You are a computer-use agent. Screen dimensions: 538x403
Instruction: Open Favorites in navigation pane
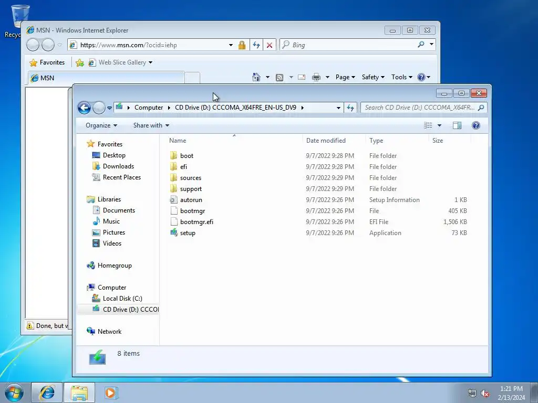(x=110, y=144)
